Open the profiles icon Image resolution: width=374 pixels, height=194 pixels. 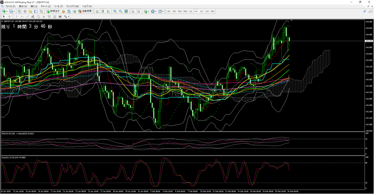11,11
